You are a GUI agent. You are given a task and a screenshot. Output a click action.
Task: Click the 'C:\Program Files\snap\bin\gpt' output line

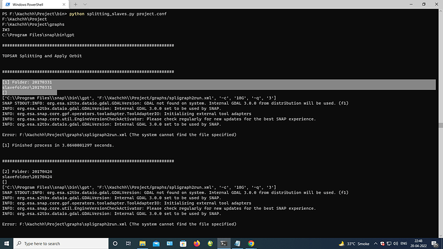[x=38, y=35]
